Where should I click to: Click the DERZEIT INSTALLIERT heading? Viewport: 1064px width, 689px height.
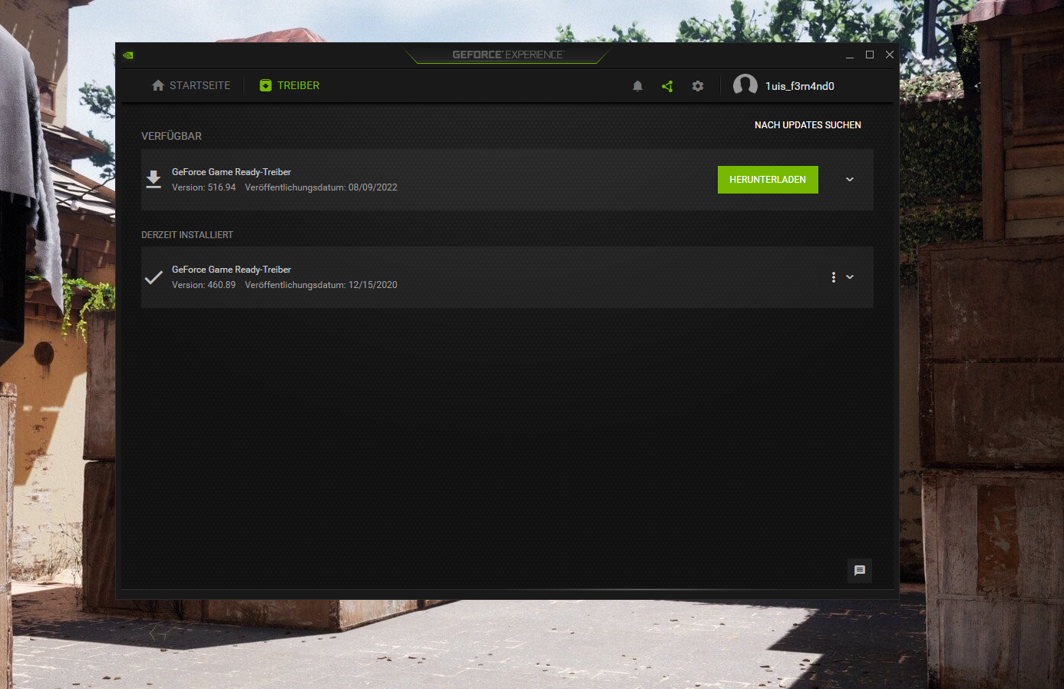point(187,235)
